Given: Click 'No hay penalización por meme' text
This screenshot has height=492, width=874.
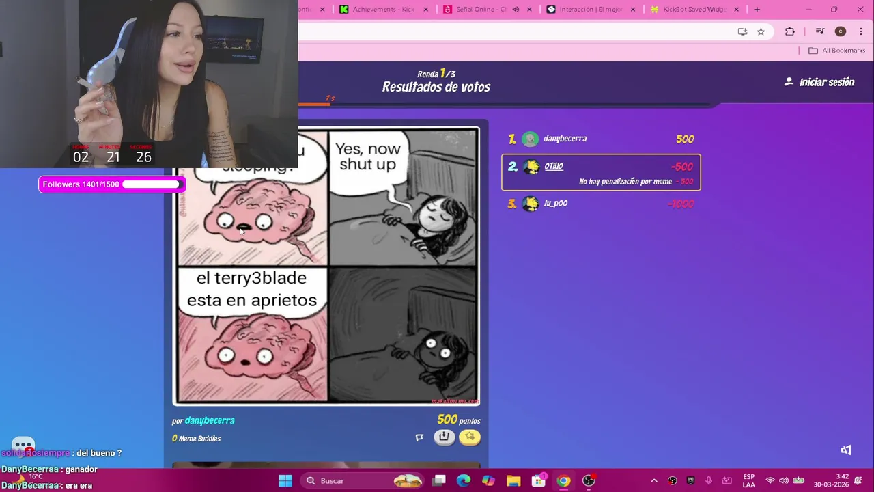Looking at the screenshot, I should [x=625, y=182].
